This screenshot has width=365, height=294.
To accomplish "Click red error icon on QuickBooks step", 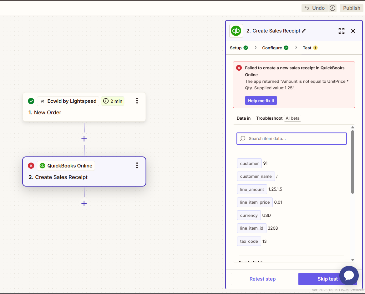I will [x=31, y=166].
